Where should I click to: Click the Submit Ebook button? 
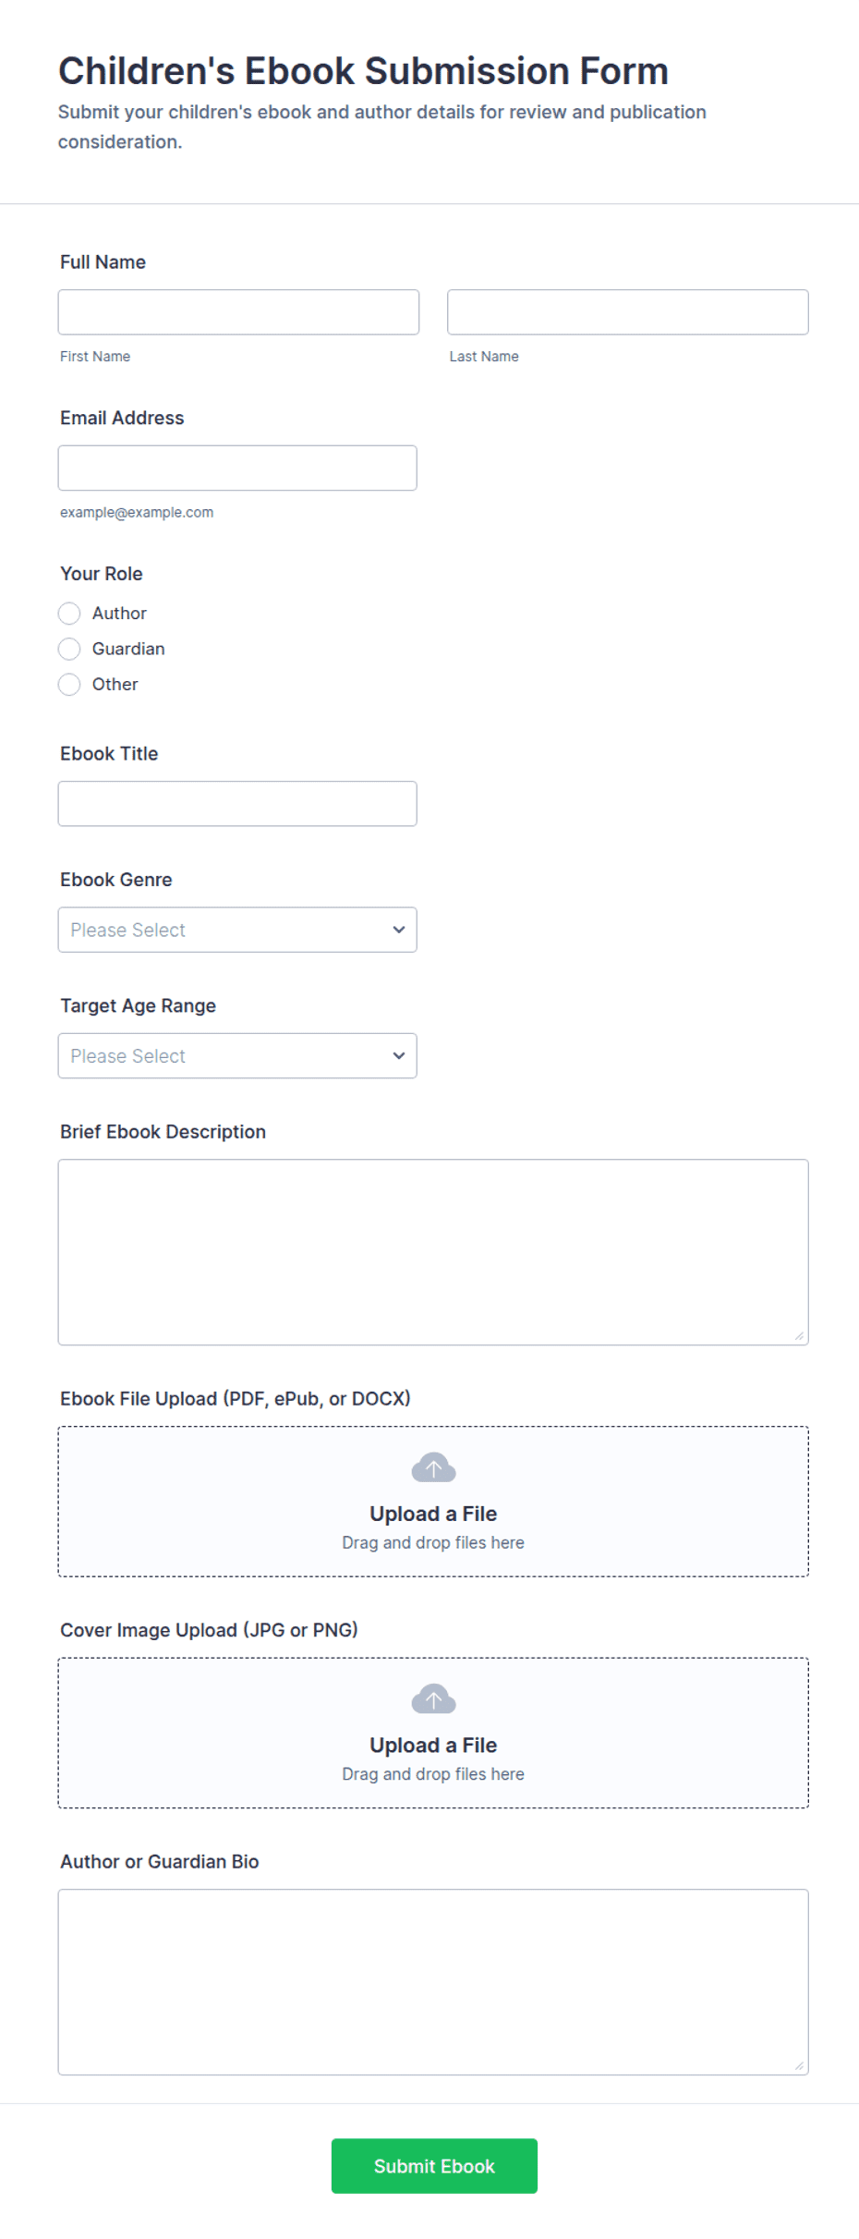434,2166
